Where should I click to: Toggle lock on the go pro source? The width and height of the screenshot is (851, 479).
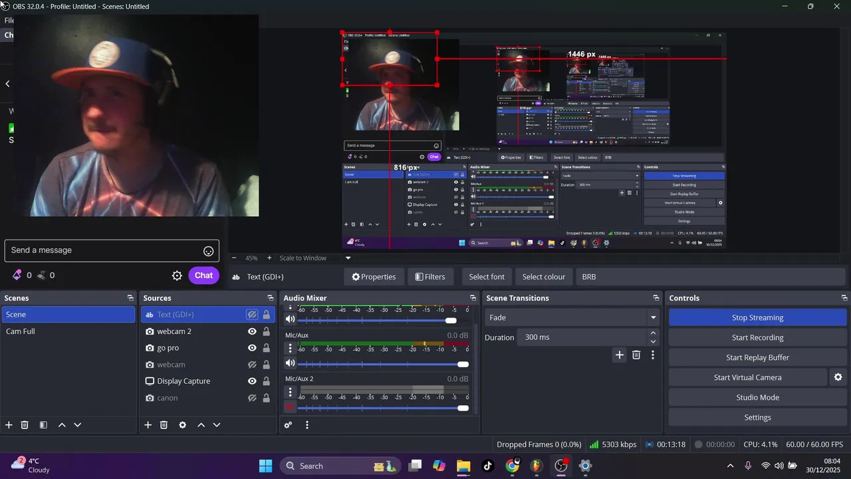pos(266,348)
